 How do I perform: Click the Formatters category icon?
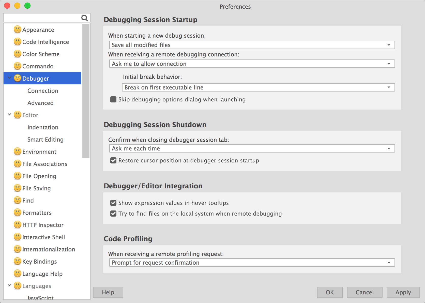coord(17,213)
